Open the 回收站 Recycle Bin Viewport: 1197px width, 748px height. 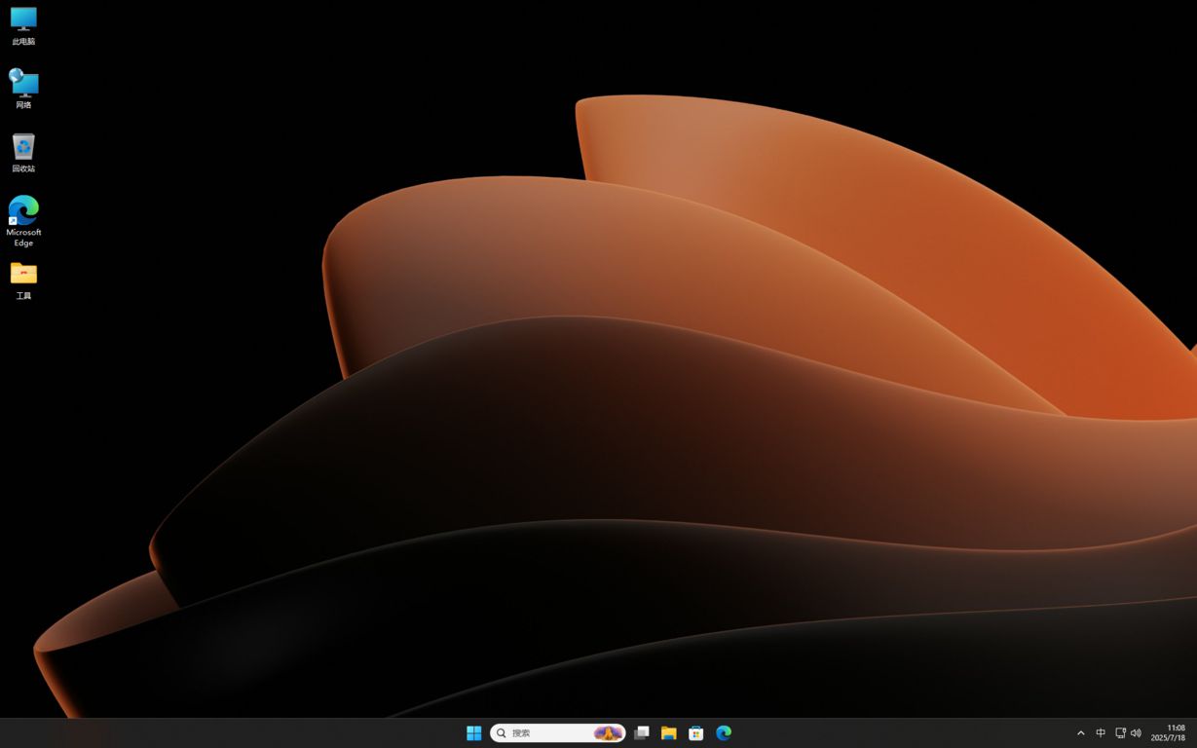tap(22, 148)
